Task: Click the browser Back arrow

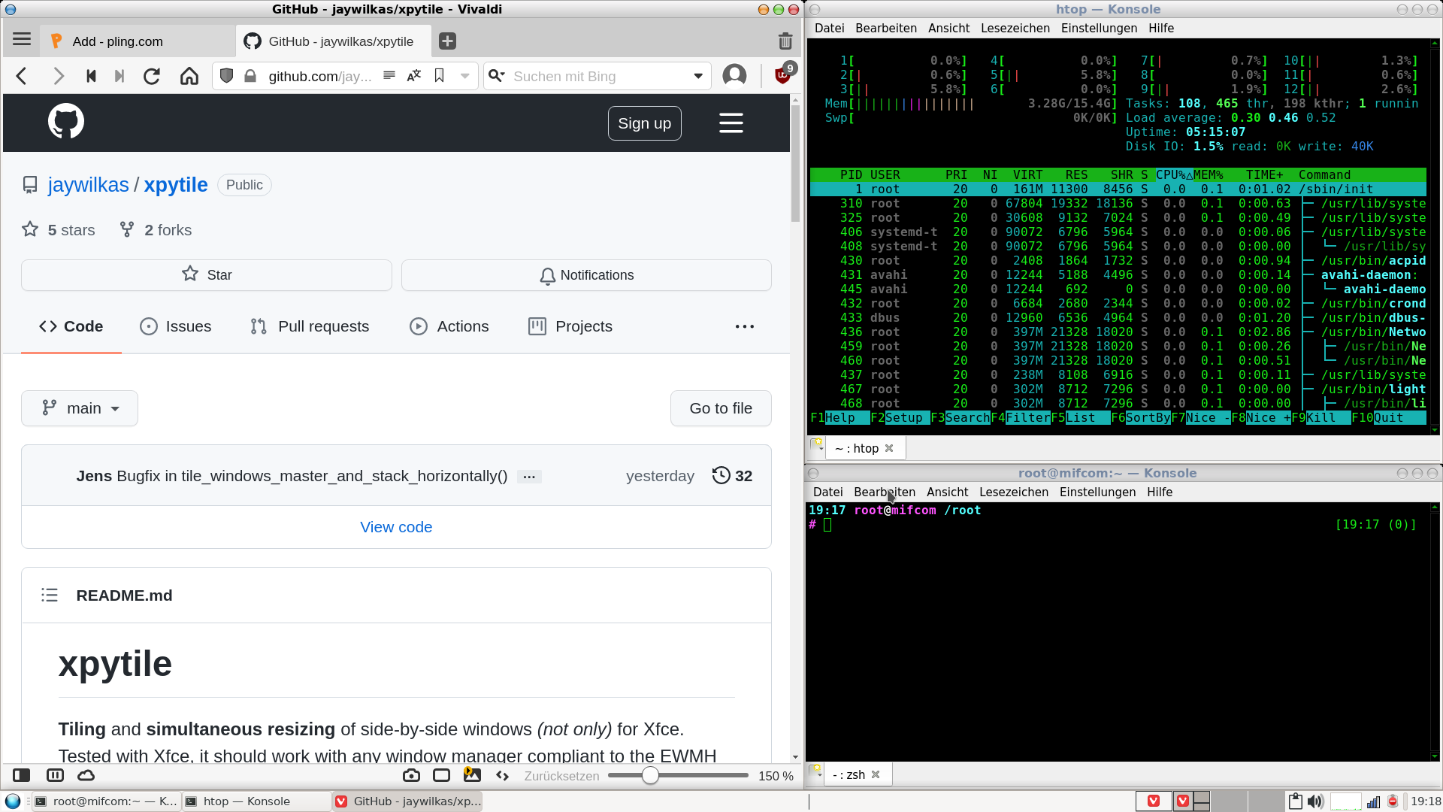Action: (22, 76)
